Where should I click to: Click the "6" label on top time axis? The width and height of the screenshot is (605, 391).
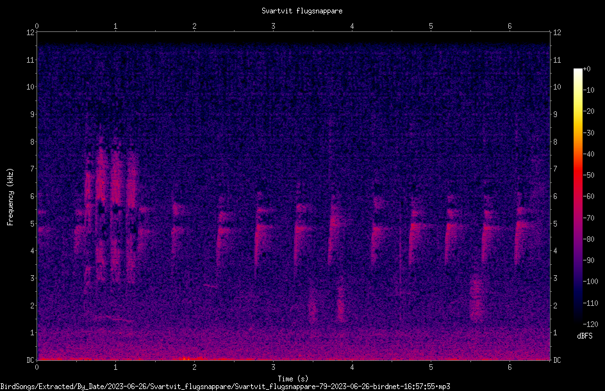510,26
